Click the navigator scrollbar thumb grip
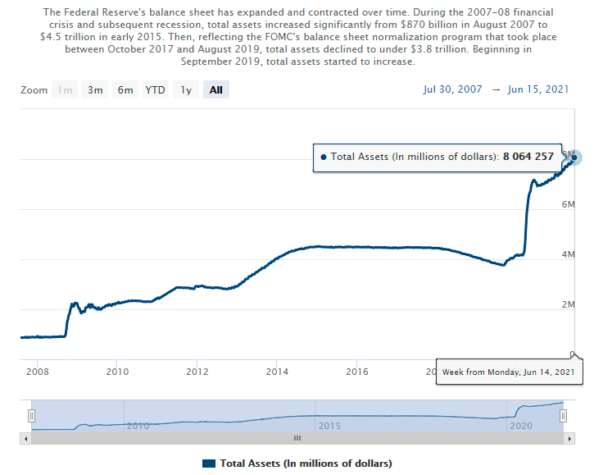Screen dimensions: 594x475 297,439
